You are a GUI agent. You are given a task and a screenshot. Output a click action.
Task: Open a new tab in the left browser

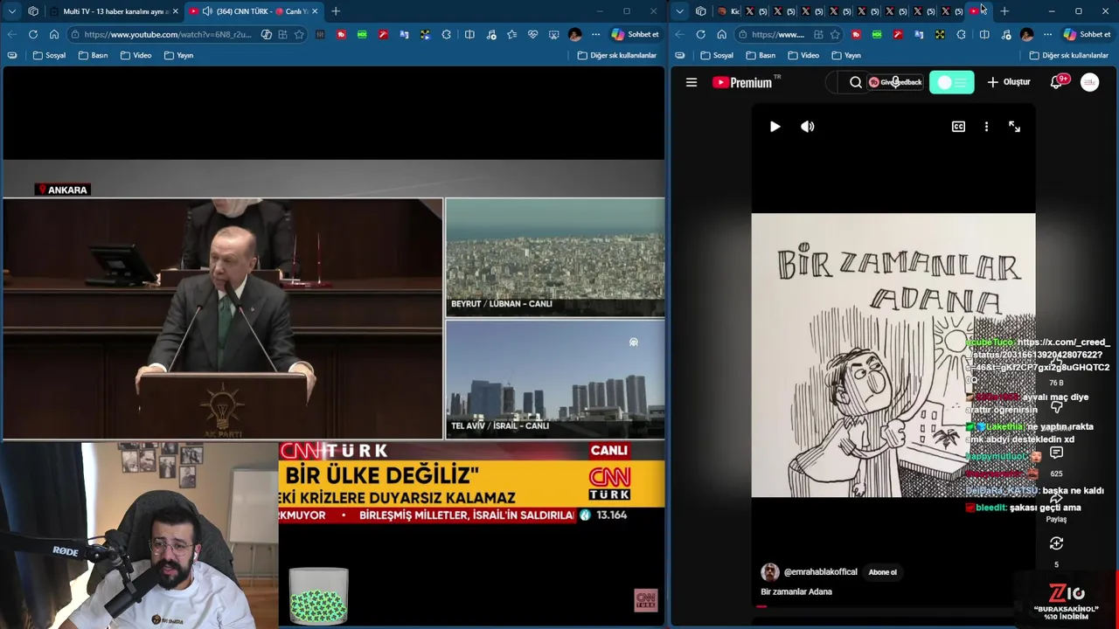(336, 11)
